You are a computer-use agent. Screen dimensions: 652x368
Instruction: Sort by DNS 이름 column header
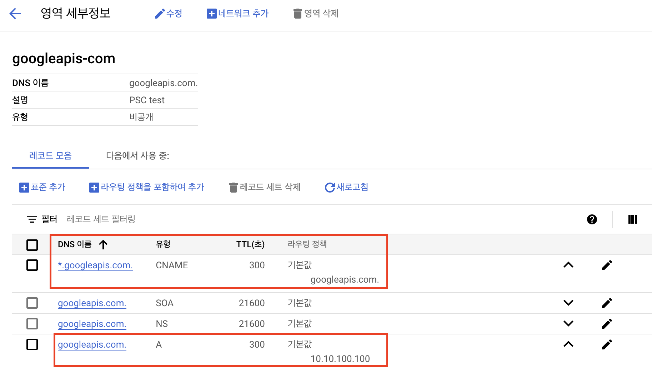point(75,244)
